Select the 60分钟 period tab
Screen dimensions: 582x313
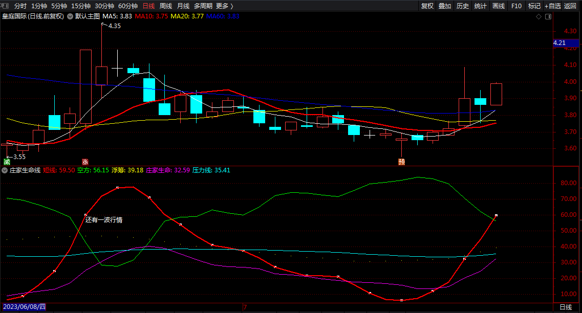(x=127, y=6)
